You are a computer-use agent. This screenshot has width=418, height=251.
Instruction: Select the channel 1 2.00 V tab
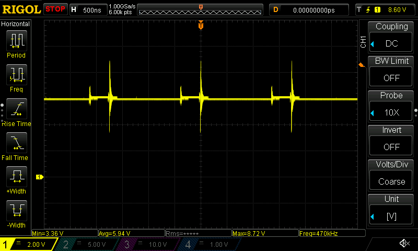pos(29,244)
